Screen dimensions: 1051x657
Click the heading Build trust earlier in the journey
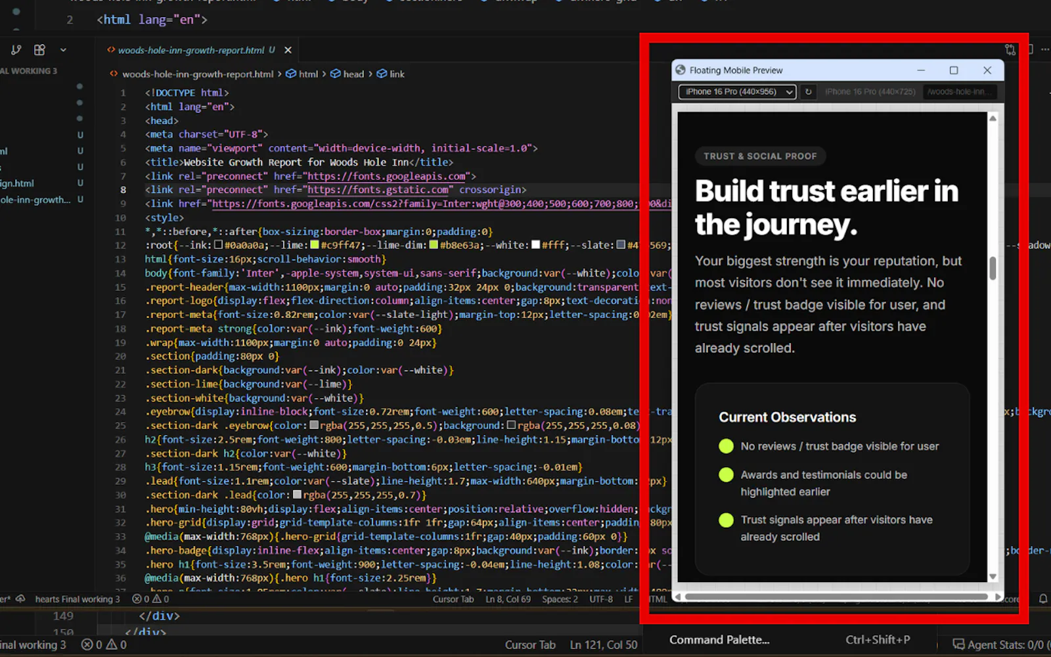(x=827, y=208)
